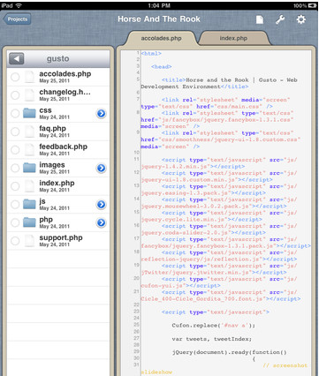The image size is (319, 376).
Task: Expand the css folder blue arrow
Action: click(101, 113)
